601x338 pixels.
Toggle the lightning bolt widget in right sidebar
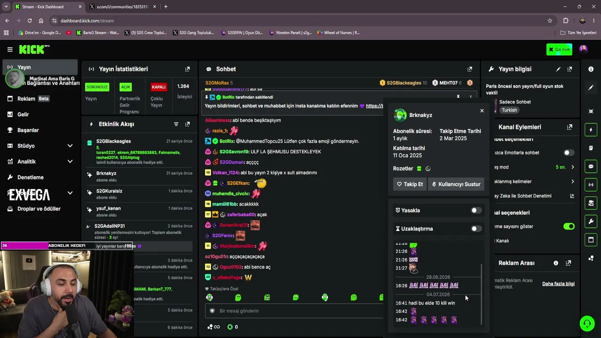[x=591, y=130]
